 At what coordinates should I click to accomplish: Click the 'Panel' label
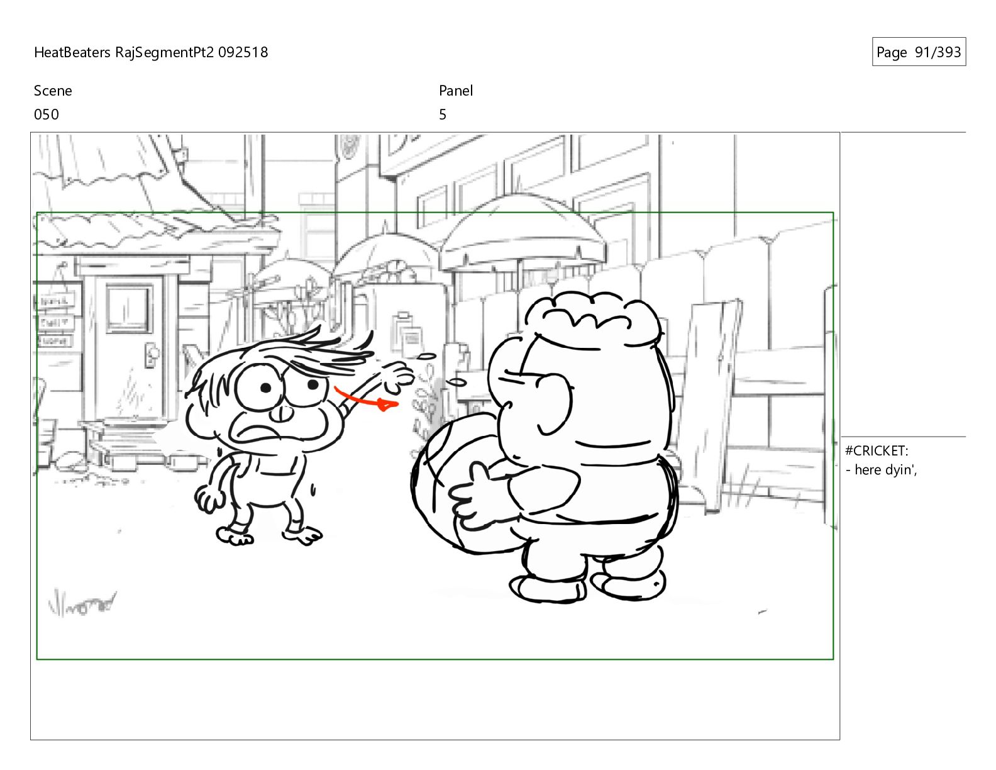coord(456,91)
